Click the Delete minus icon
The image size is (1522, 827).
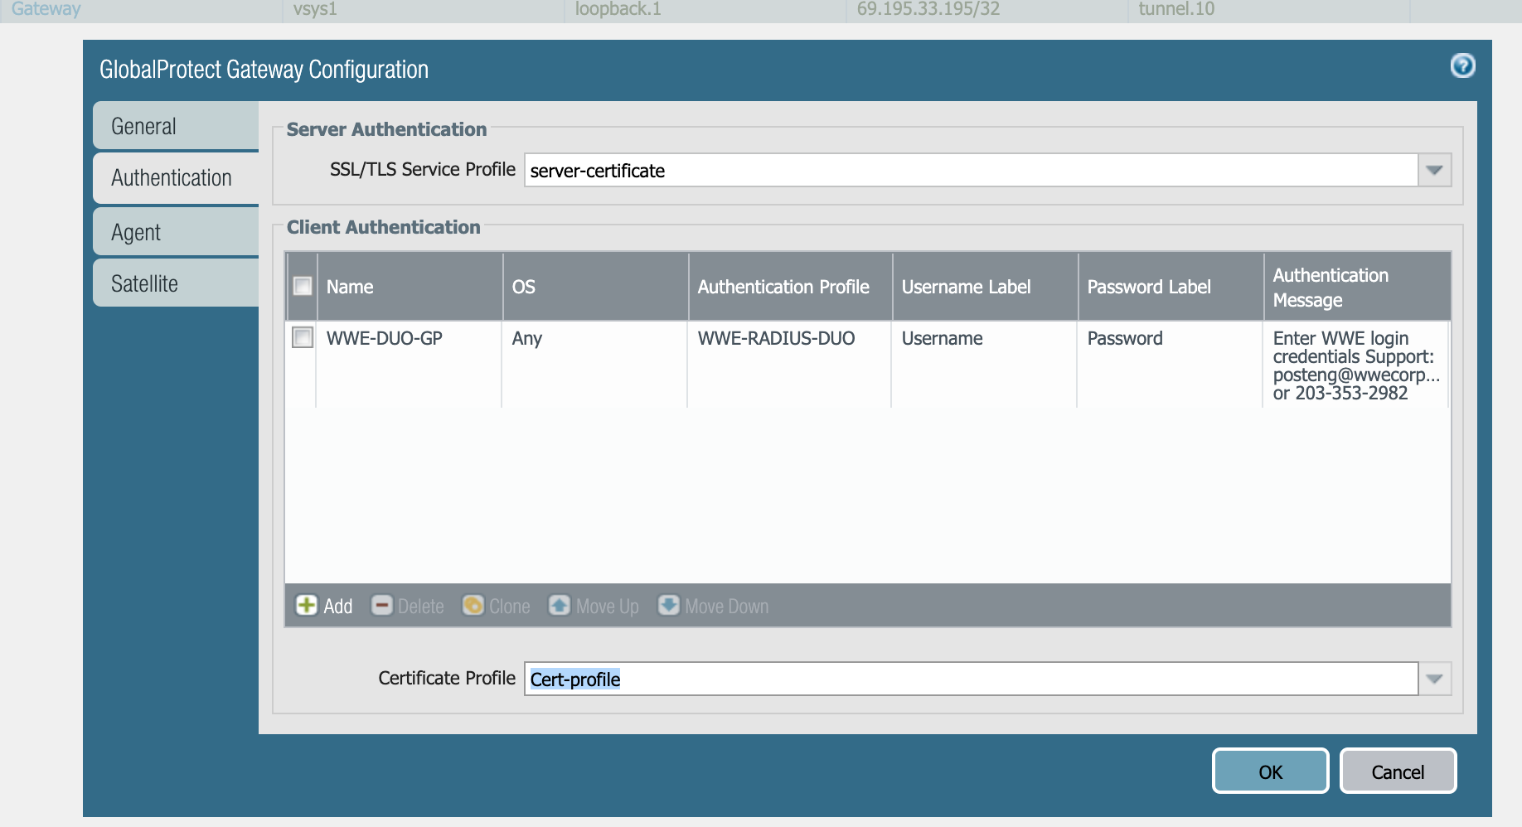point(381,606)
